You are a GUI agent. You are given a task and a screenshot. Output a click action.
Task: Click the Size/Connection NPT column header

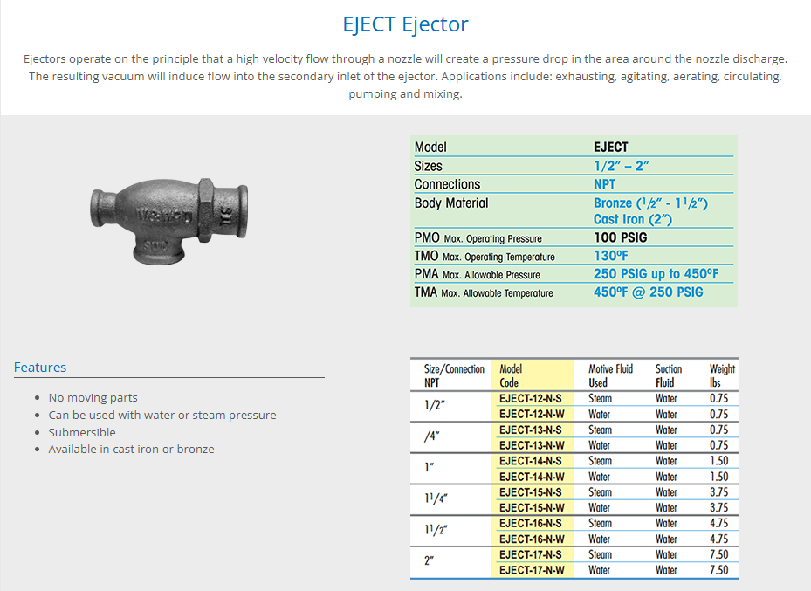click(454, 376)
